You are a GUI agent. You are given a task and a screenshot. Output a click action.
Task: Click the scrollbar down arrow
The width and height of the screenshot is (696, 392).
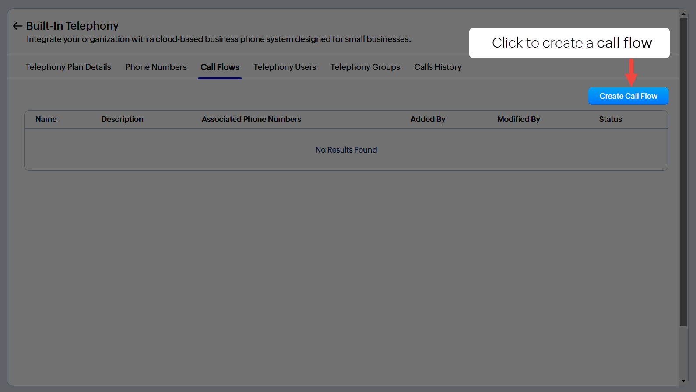(683, 381)
